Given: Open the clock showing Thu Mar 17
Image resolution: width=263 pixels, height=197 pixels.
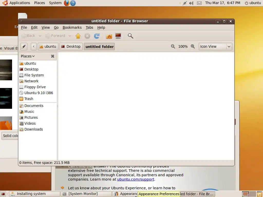Looking at the screenshot, I should tap(223, 3).
